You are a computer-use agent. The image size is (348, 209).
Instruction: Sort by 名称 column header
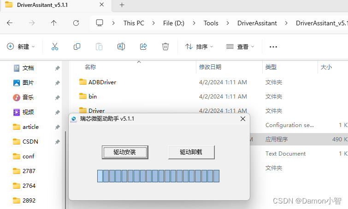pyautogui.click(x=90, y=67)
